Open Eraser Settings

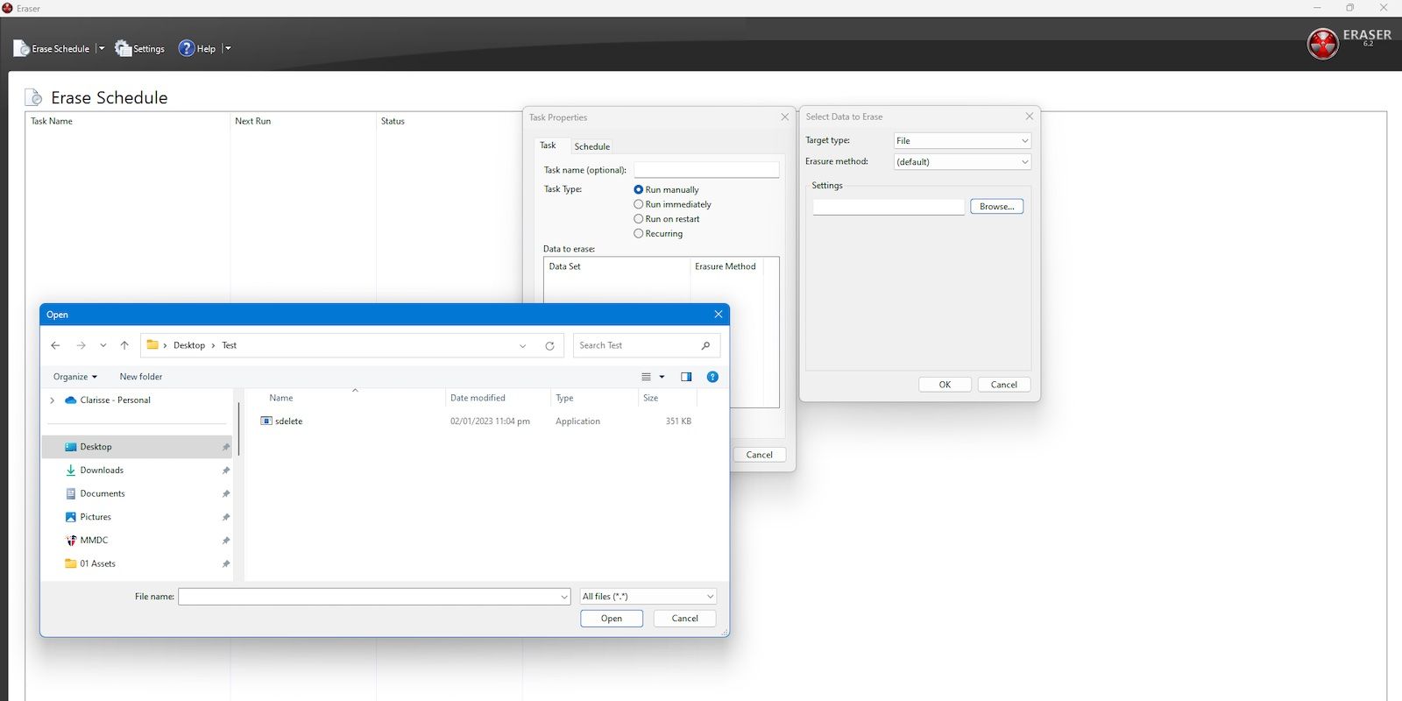click(140, 49)
